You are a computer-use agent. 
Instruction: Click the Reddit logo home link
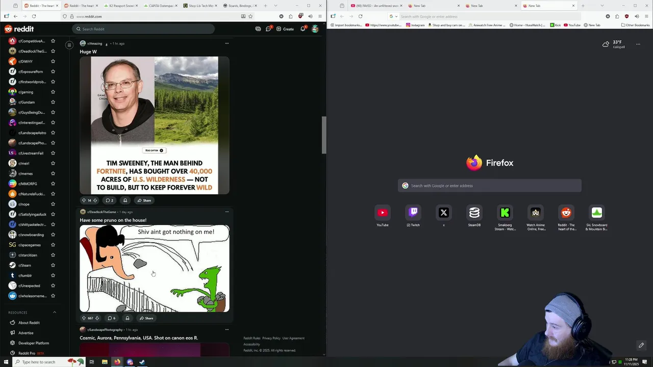tap(19, 29)
